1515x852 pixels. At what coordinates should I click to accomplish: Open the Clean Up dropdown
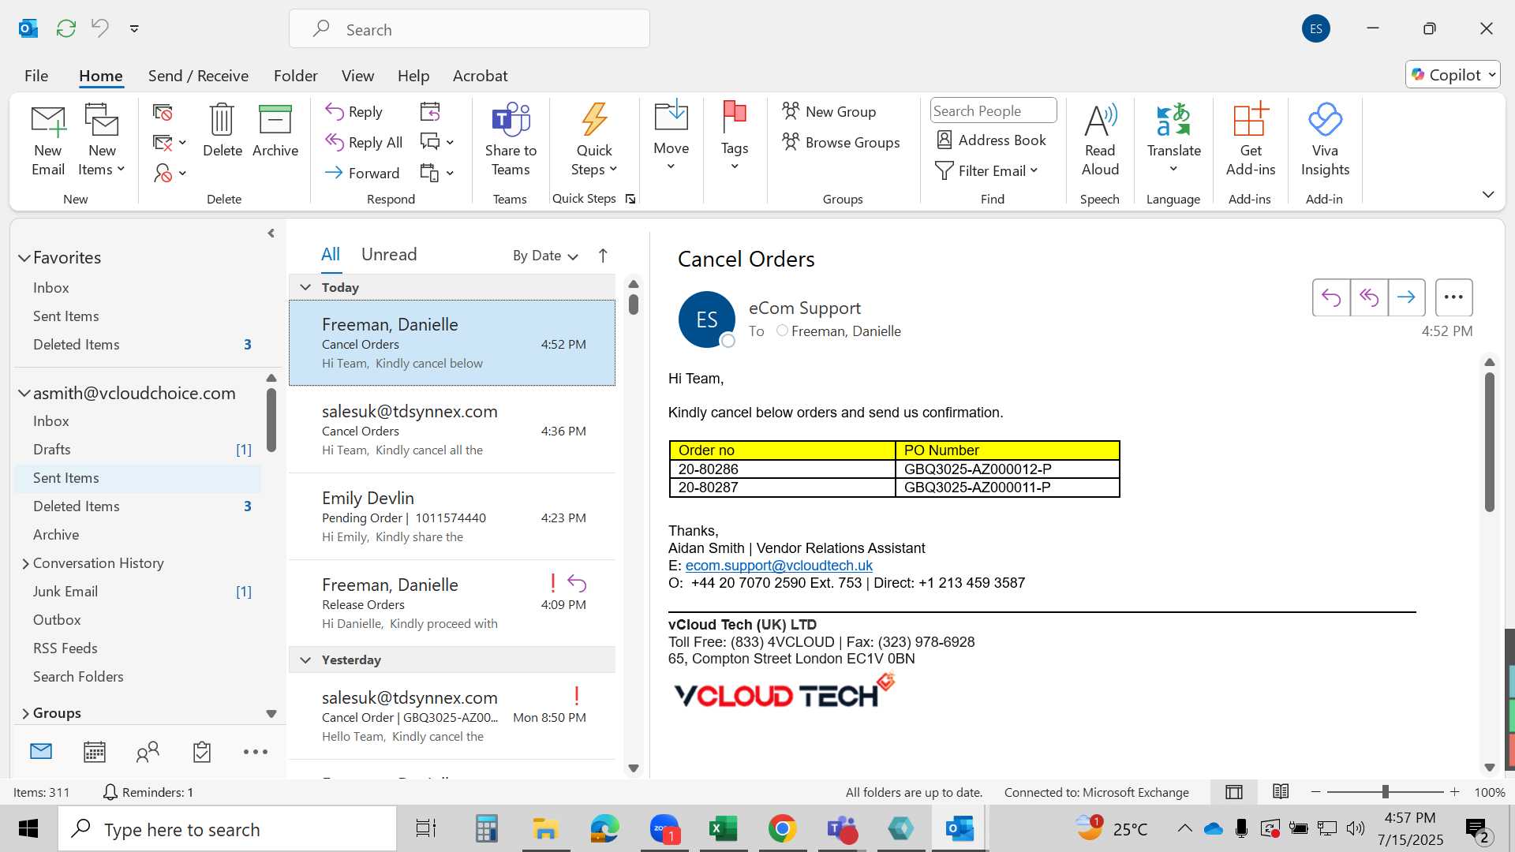(x=170, y=143)
